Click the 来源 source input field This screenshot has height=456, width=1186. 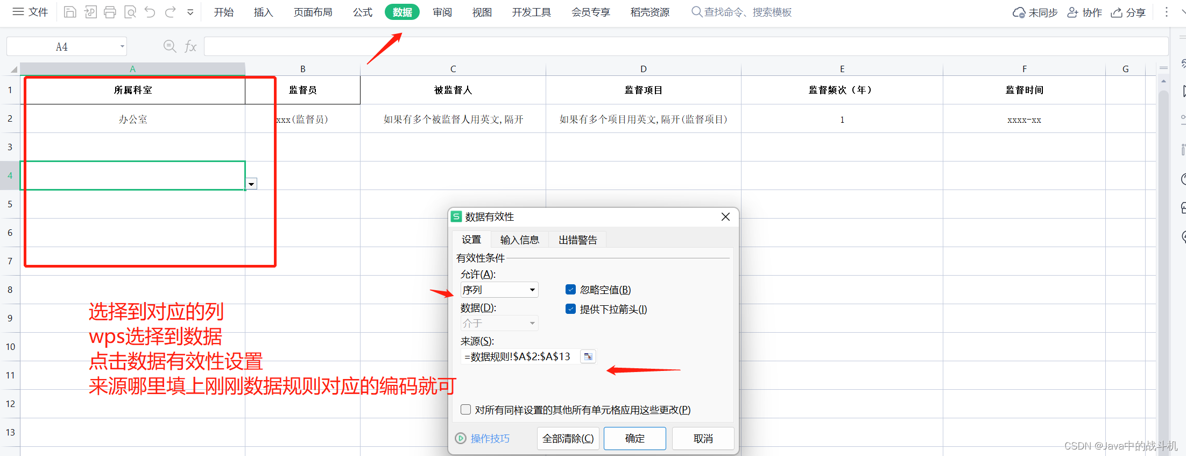[520, 356]
